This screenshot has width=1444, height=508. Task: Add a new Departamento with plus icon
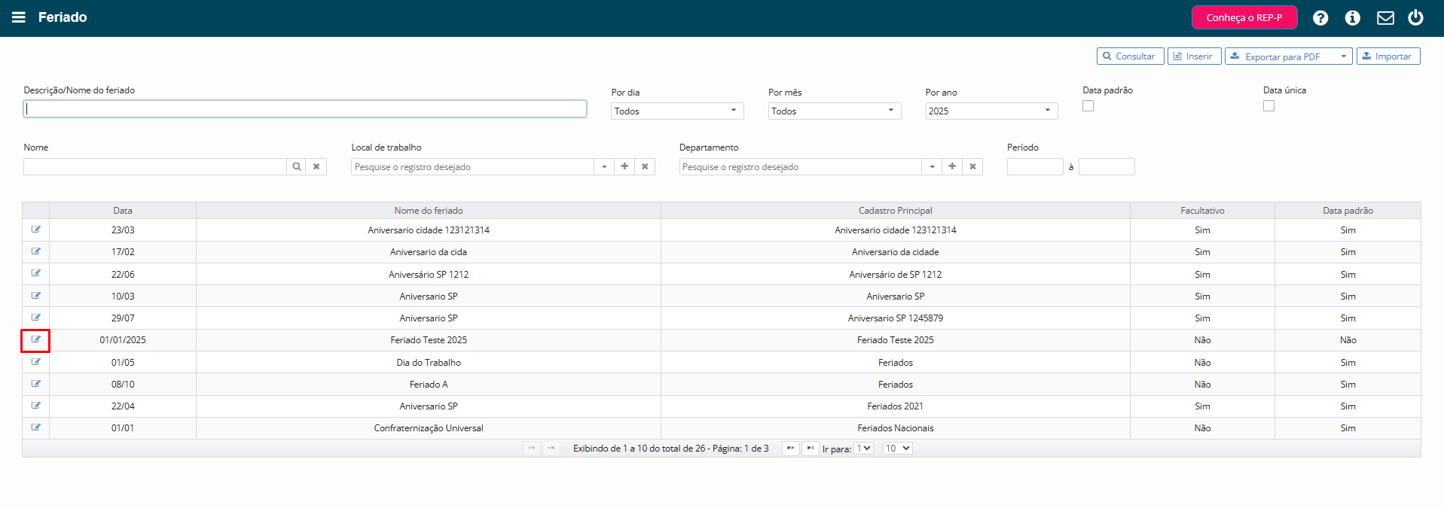click(x=952, y=166)
